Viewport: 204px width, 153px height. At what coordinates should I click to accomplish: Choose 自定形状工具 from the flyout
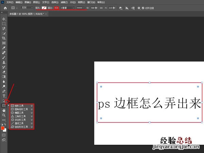pyautogui.click(x=21, y=127)
